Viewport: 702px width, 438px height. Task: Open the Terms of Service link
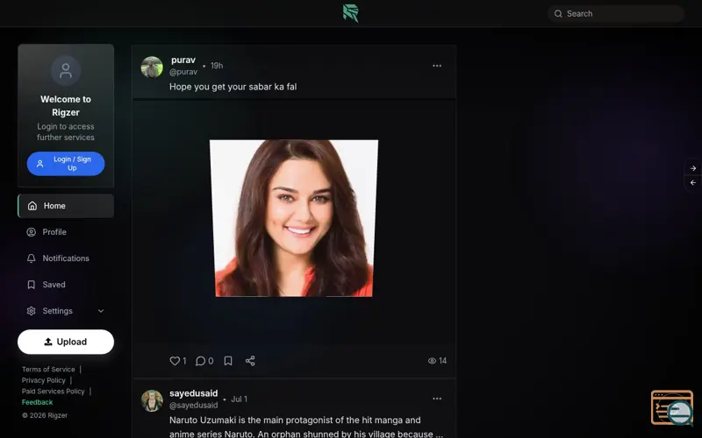click(x=48, y=369)
